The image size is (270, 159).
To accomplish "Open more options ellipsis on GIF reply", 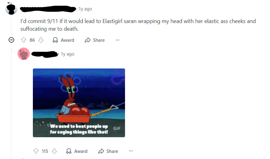I will (x=131, y=151).
